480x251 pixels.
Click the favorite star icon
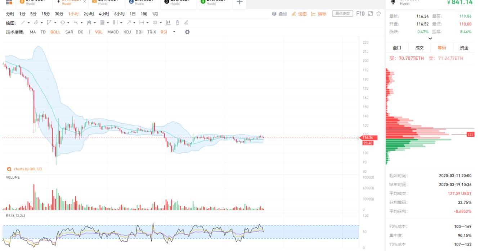(x=378, y=14)
